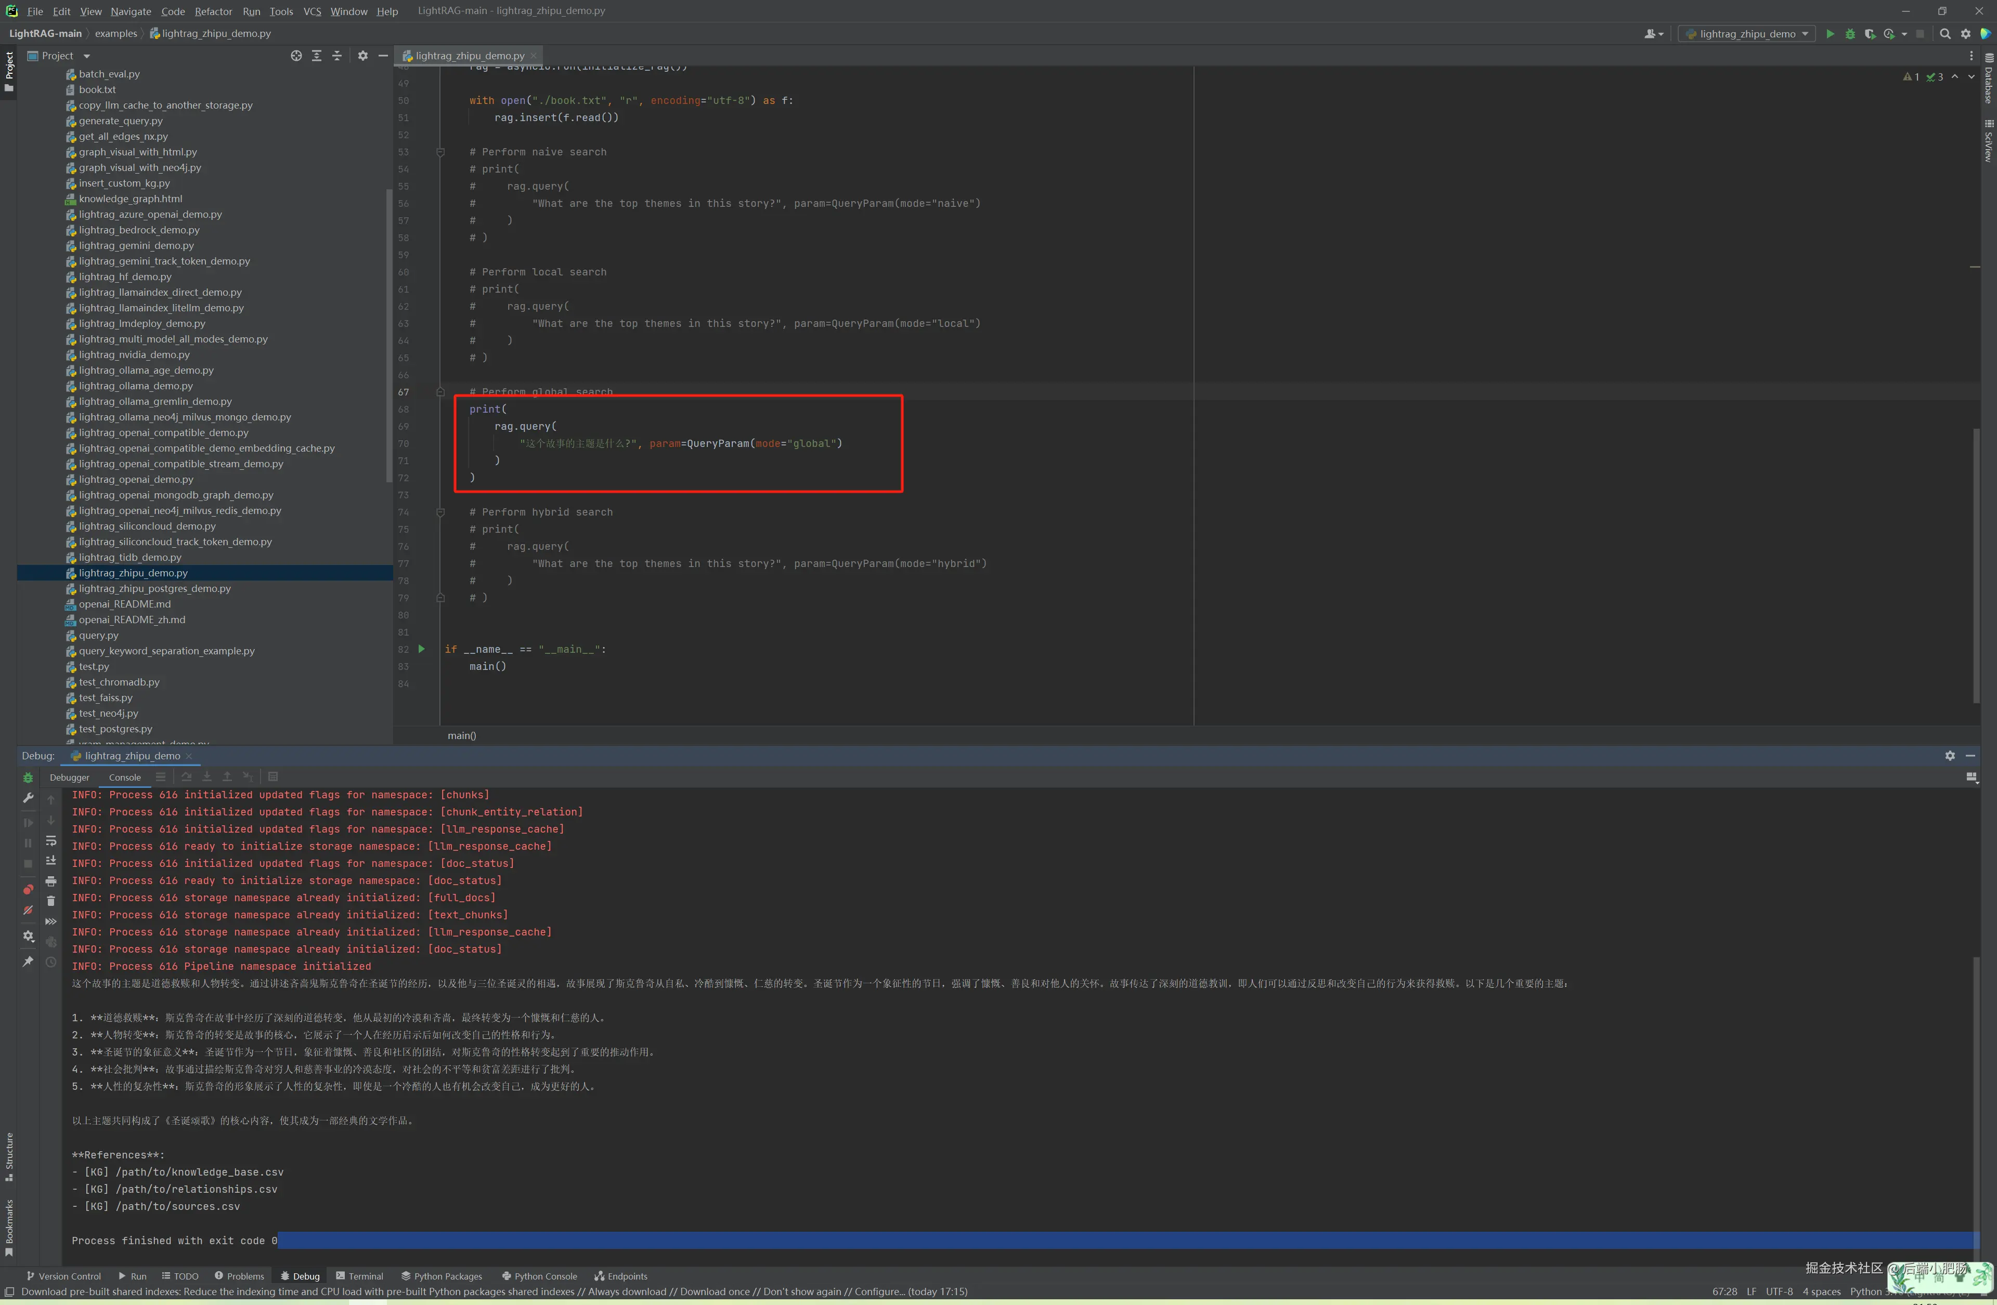The image size is (1997, 1305).
Task: Clear console output with the trash icon
Action: [50, 901]
